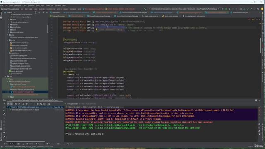Open Build tool window button
Screen dimensions: 265x149
point(70,144)
